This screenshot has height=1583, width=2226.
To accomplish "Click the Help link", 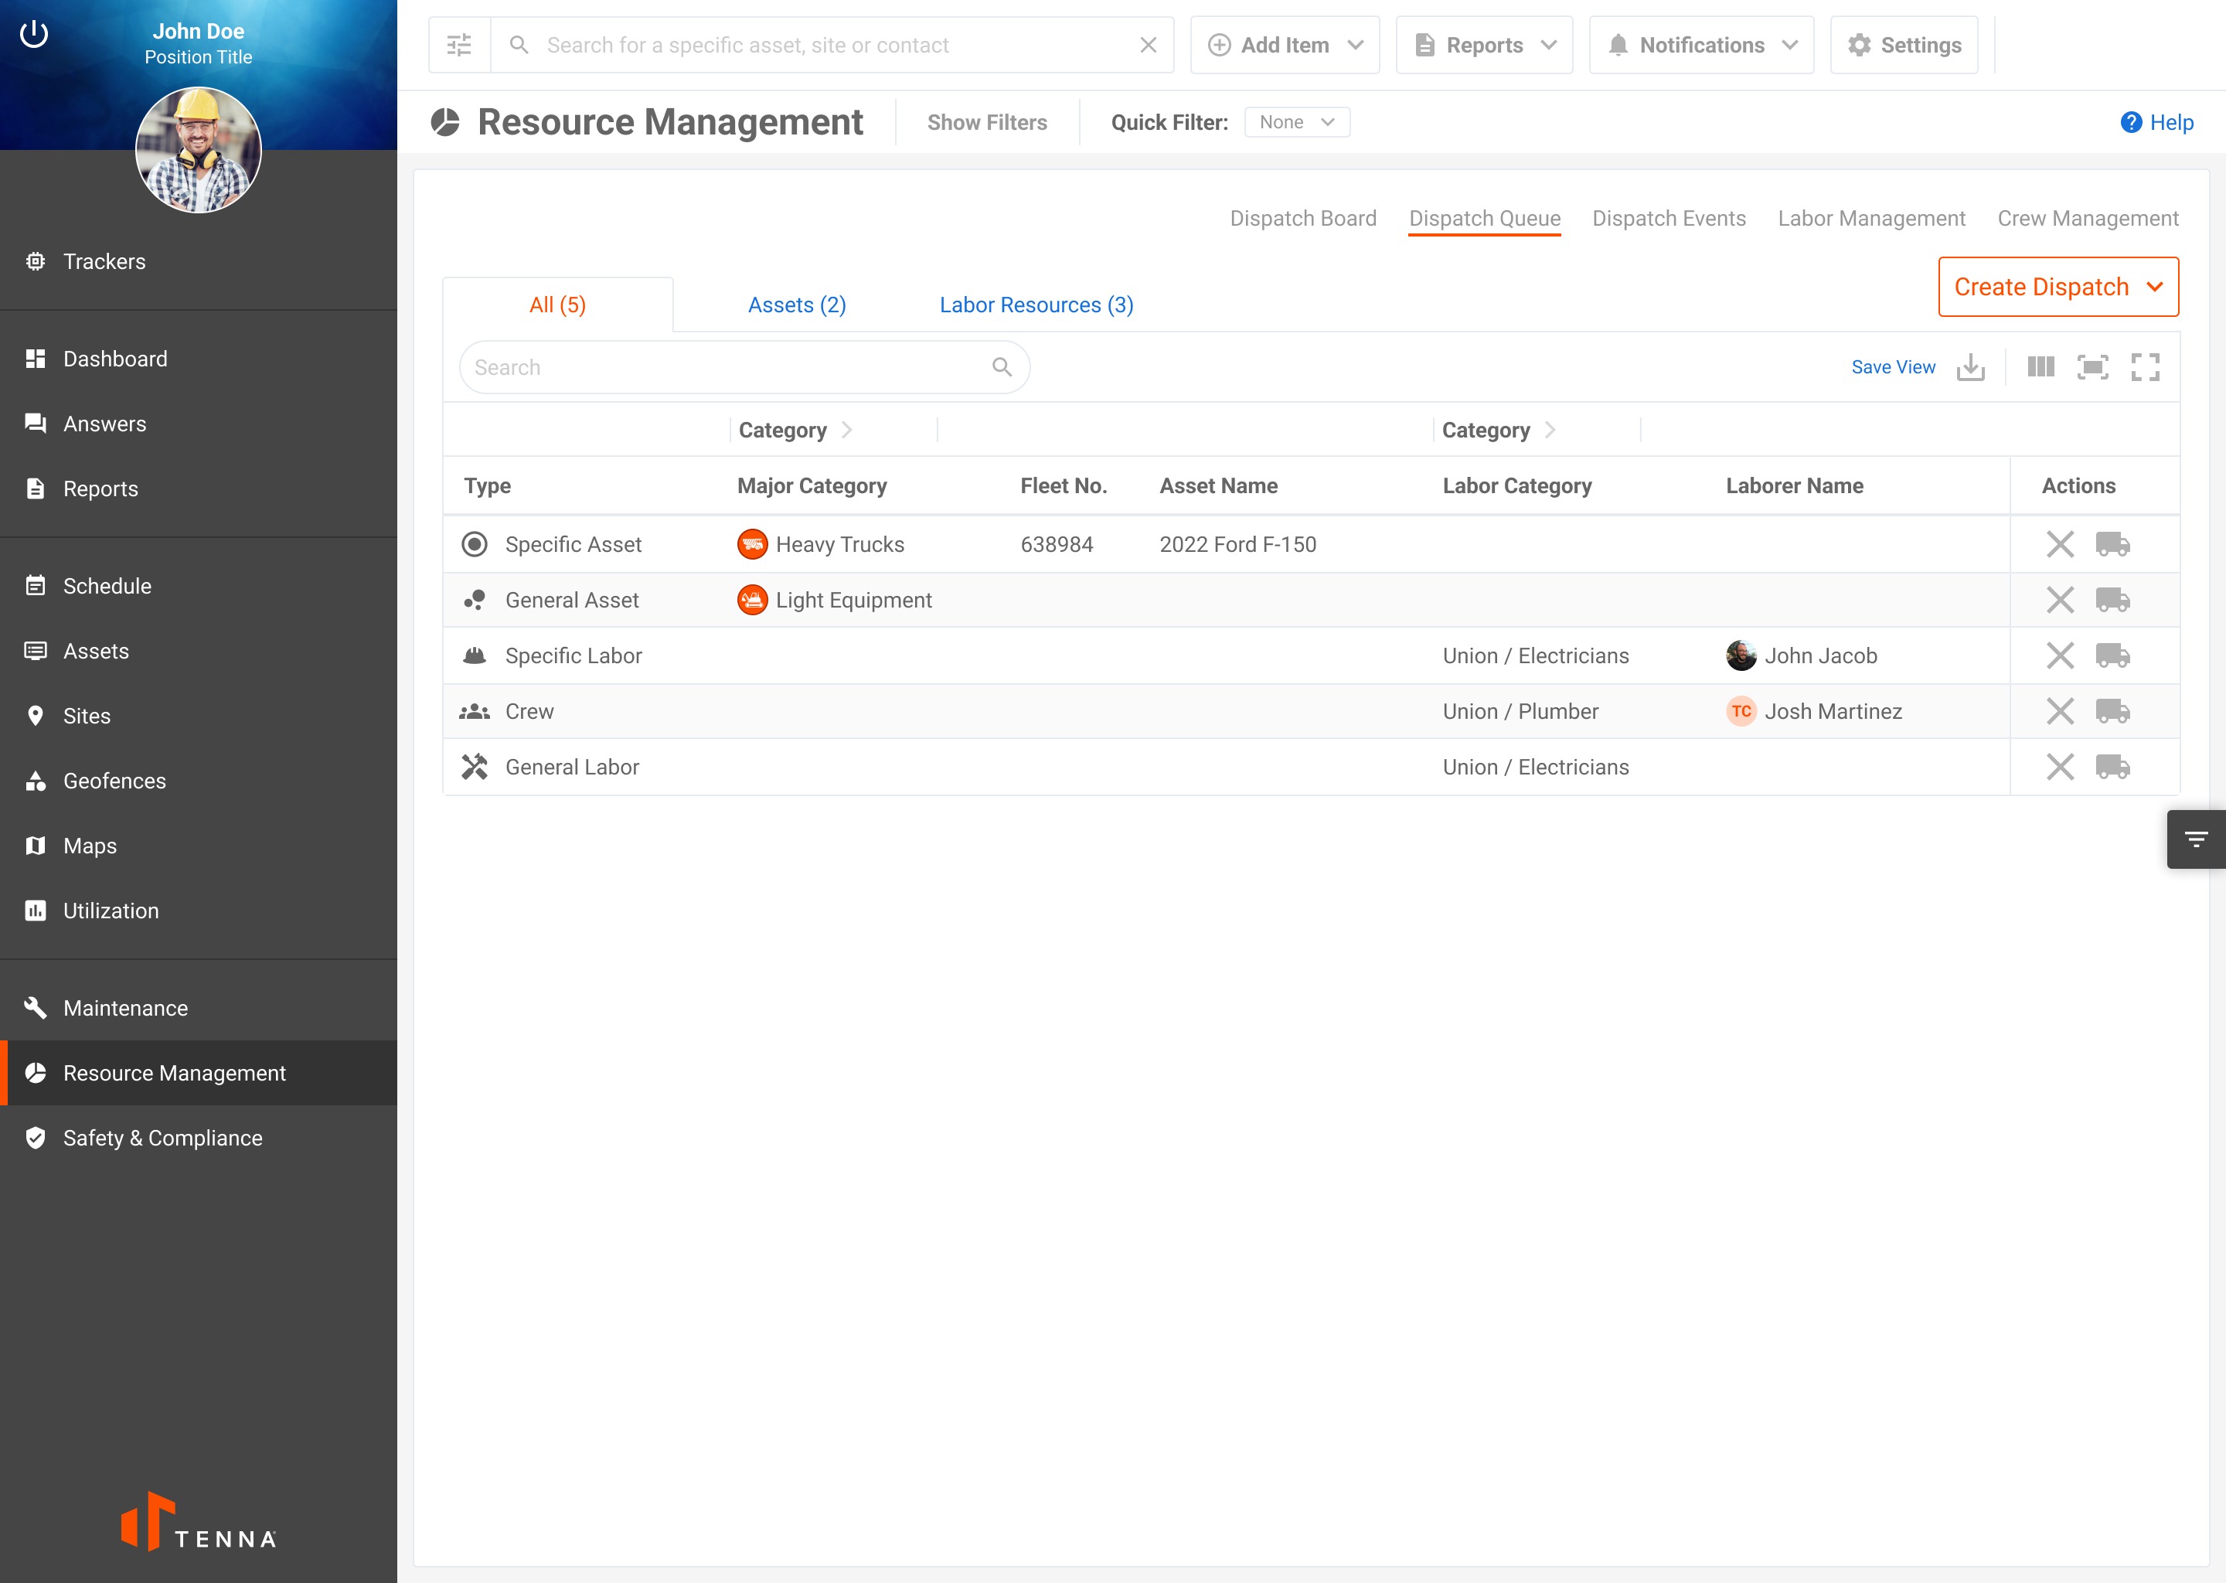I will point(2171,122).
